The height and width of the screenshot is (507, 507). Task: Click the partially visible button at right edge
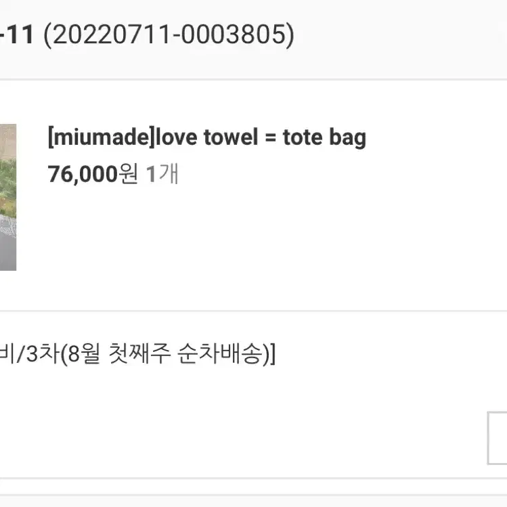point(498,438)
